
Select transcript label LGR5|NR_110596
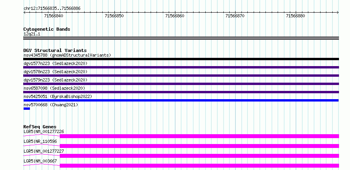[x=40, y=141]
